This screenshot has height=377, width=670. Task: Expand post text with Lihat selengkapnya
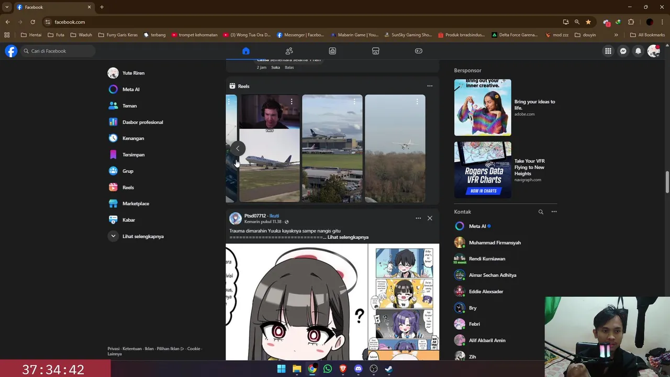pyautogui.click(x=348, y=237)
